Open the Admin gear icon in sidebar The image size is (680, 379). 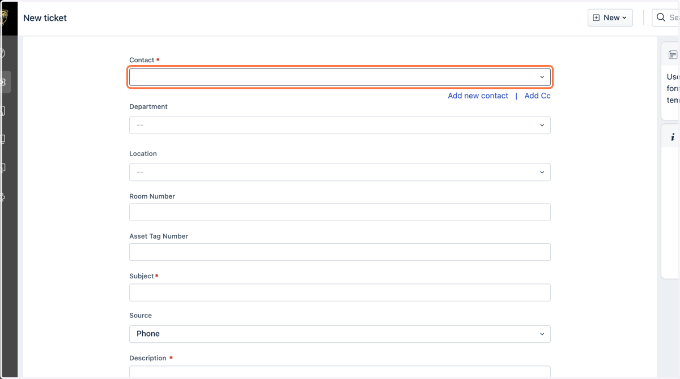2,197
